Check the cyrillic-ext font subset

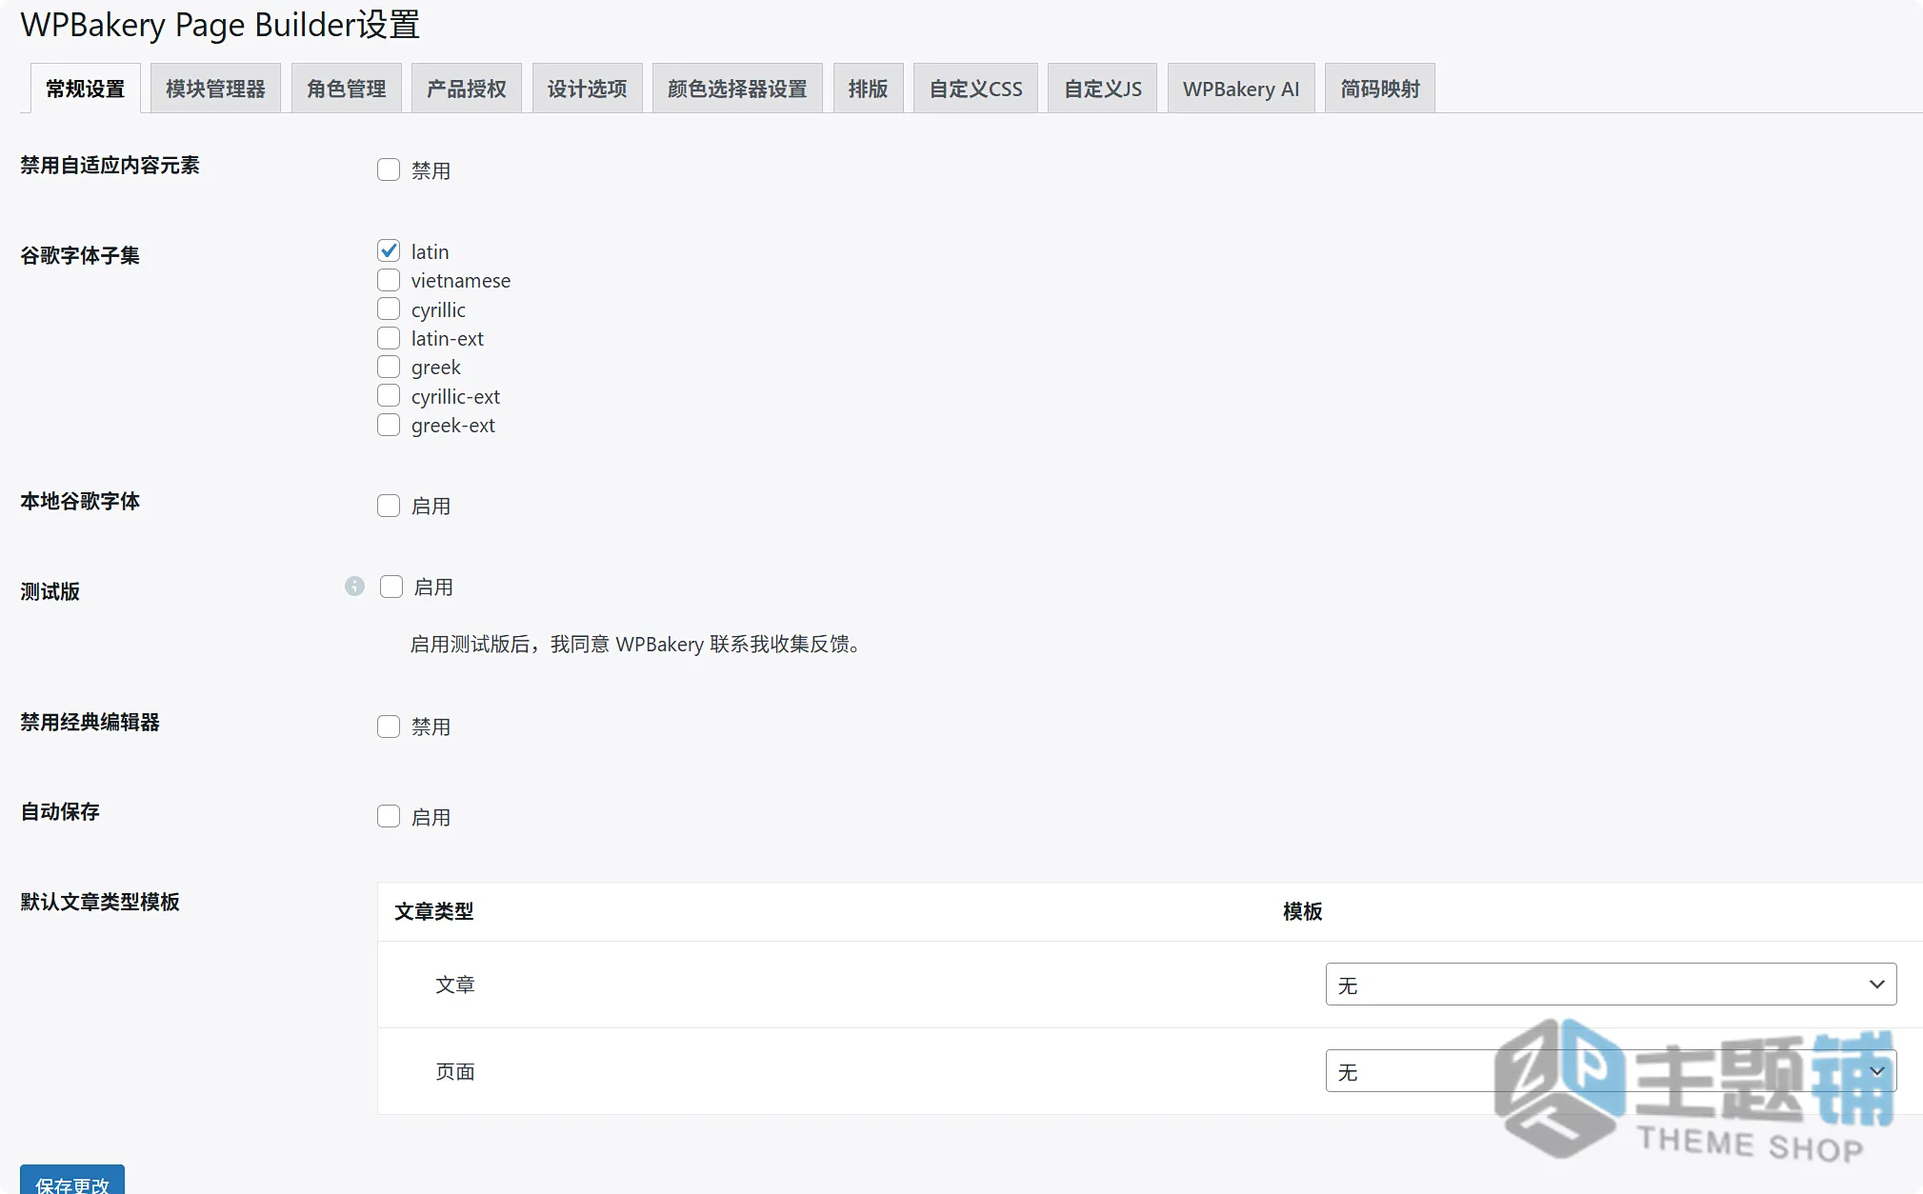389,395
